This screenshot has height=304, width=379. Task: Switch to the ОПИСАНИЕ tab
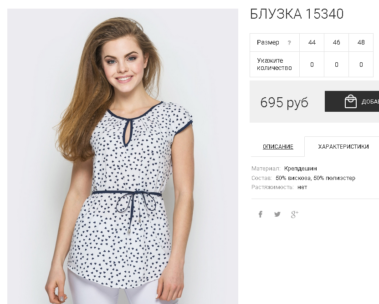pyautogui.click(x=278, y=147)
